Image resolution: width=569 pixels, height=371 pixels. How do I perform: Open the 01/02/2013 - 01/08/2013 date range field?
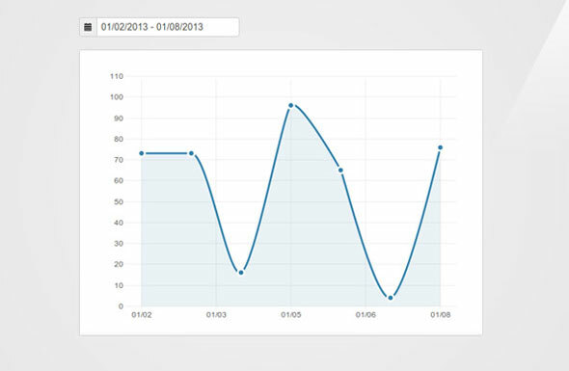coord(168,27)
